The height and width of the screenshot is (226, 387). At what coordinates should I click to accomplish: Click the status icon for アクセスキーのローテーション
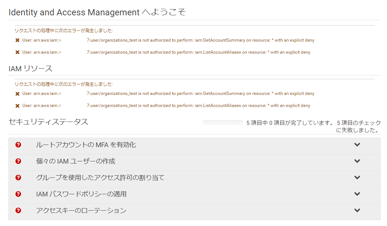(x=18, y=211)
